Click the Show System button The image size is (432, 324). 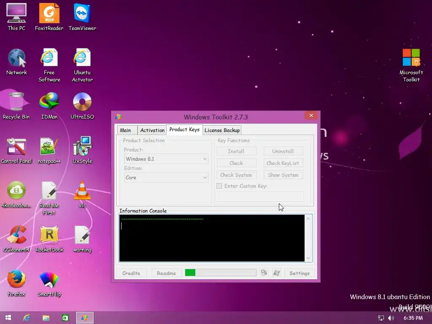pos(283,175)
